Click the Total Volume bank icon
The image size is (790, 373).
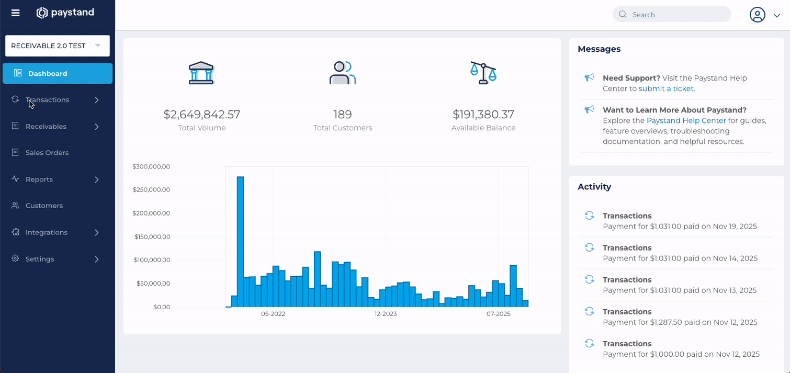click(x=201, y=73)
